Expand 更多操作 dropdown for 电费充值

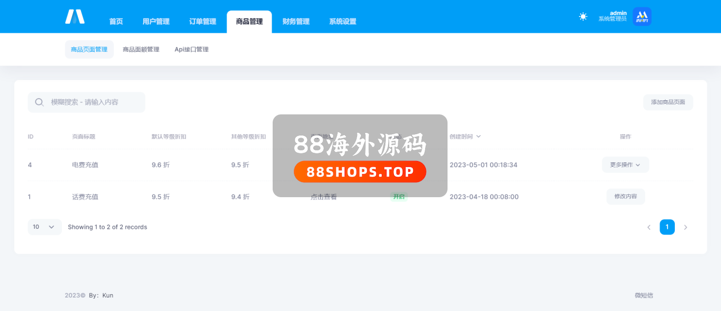point(625,165)
